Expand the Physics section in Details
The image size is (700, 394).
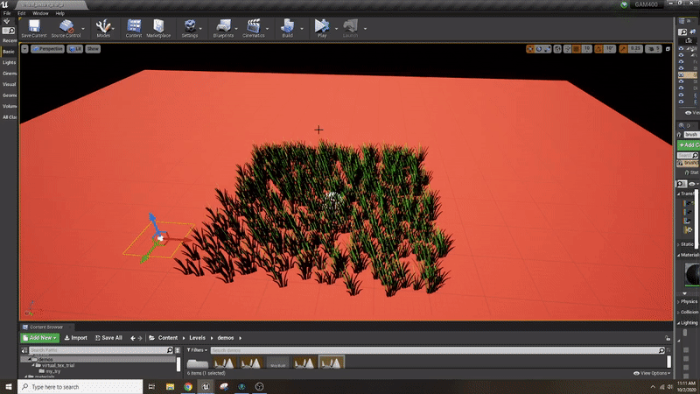tap(689, 301)
